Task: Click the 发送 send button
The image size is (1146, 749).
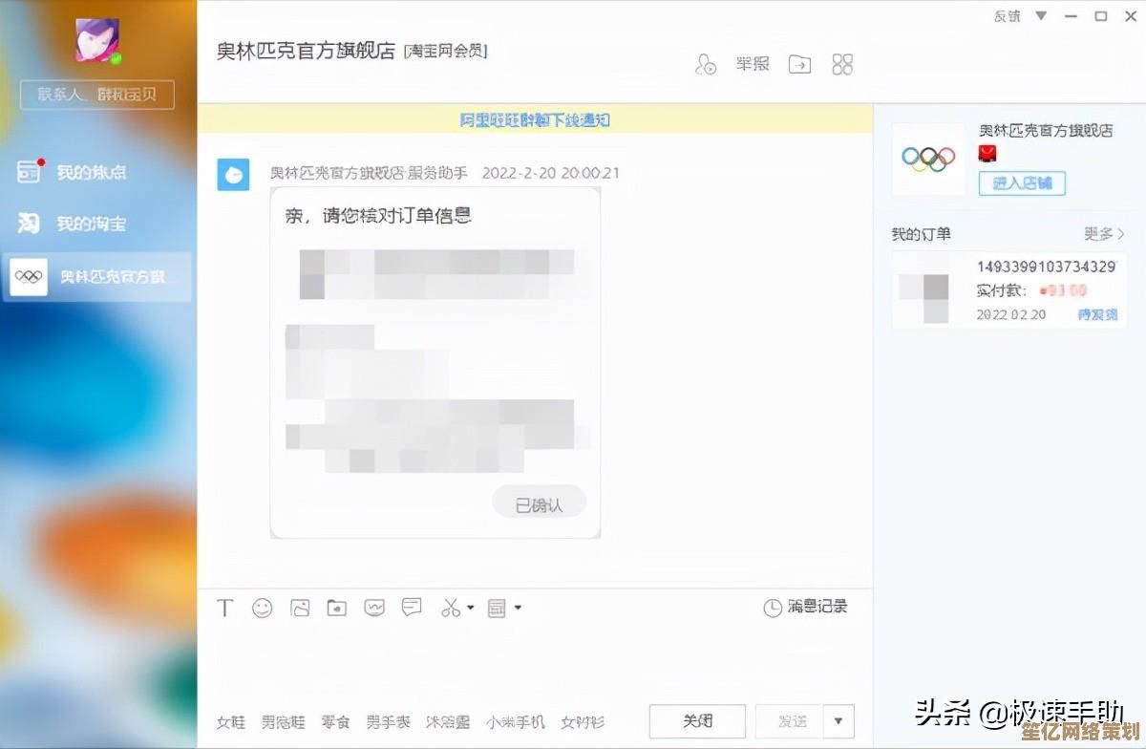Action: 790,721
